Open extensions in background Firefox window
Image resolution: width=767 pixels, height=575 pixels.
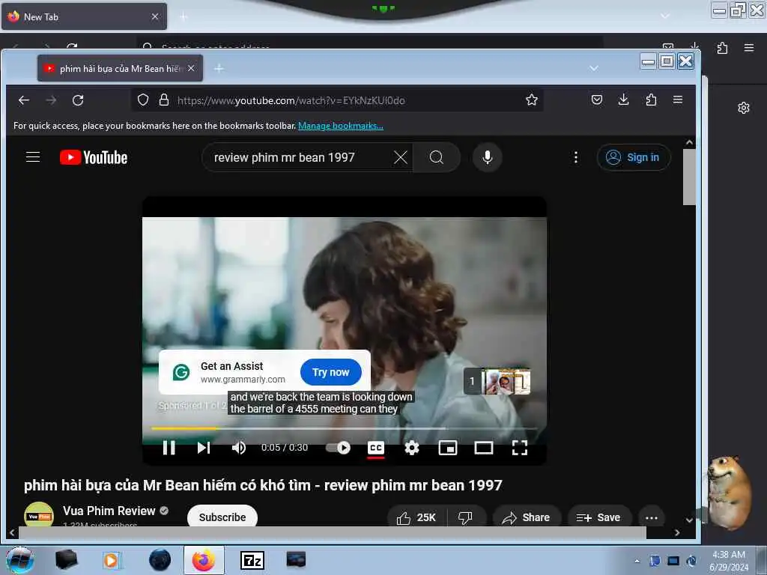click(x=722, y=48)
